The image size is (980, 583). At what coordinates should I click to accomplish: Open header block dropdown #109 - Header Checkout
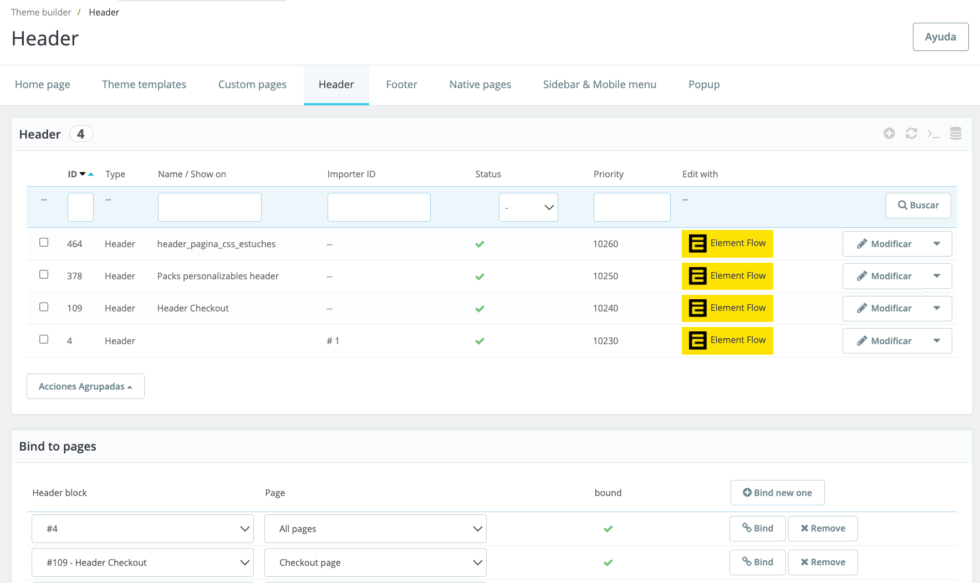pyautogui.click(x=142, y=562)
